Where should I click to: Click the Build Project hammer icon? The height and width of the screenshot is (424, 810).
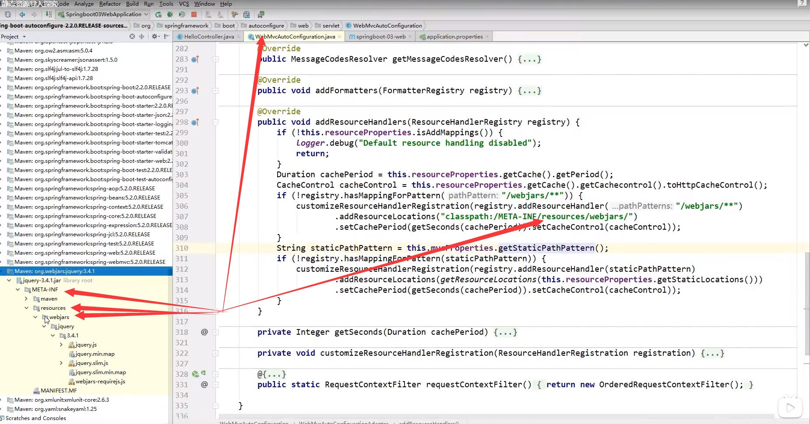click(x=49, y=14)
